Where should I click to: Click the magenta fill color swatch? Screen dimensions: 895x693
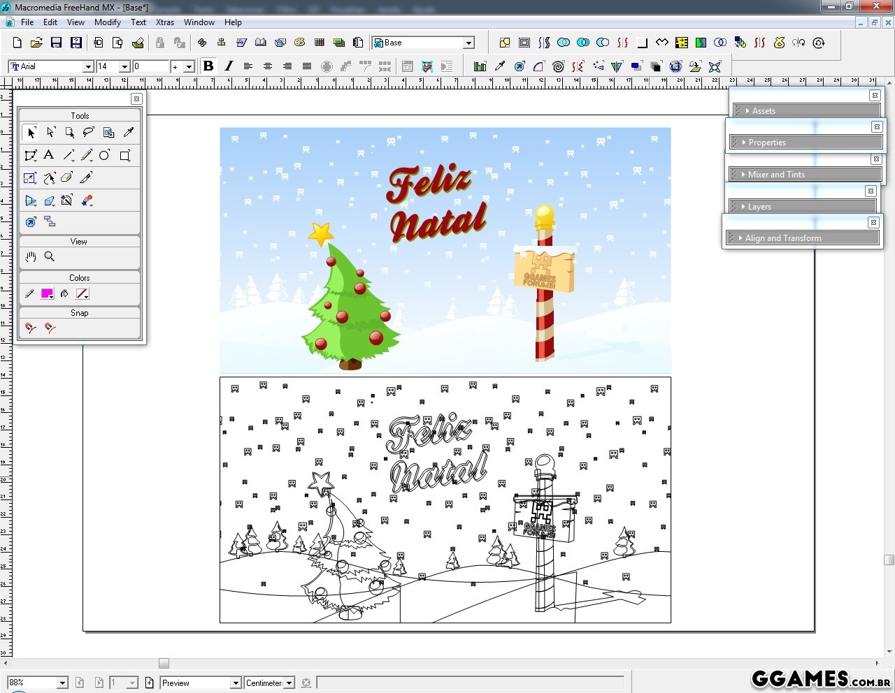click(47, 293)
